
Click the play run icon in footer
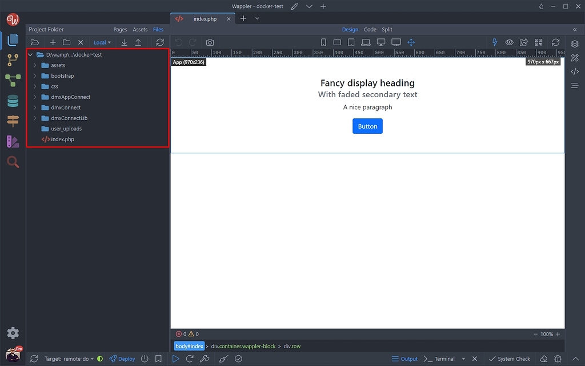click(175, 359)
